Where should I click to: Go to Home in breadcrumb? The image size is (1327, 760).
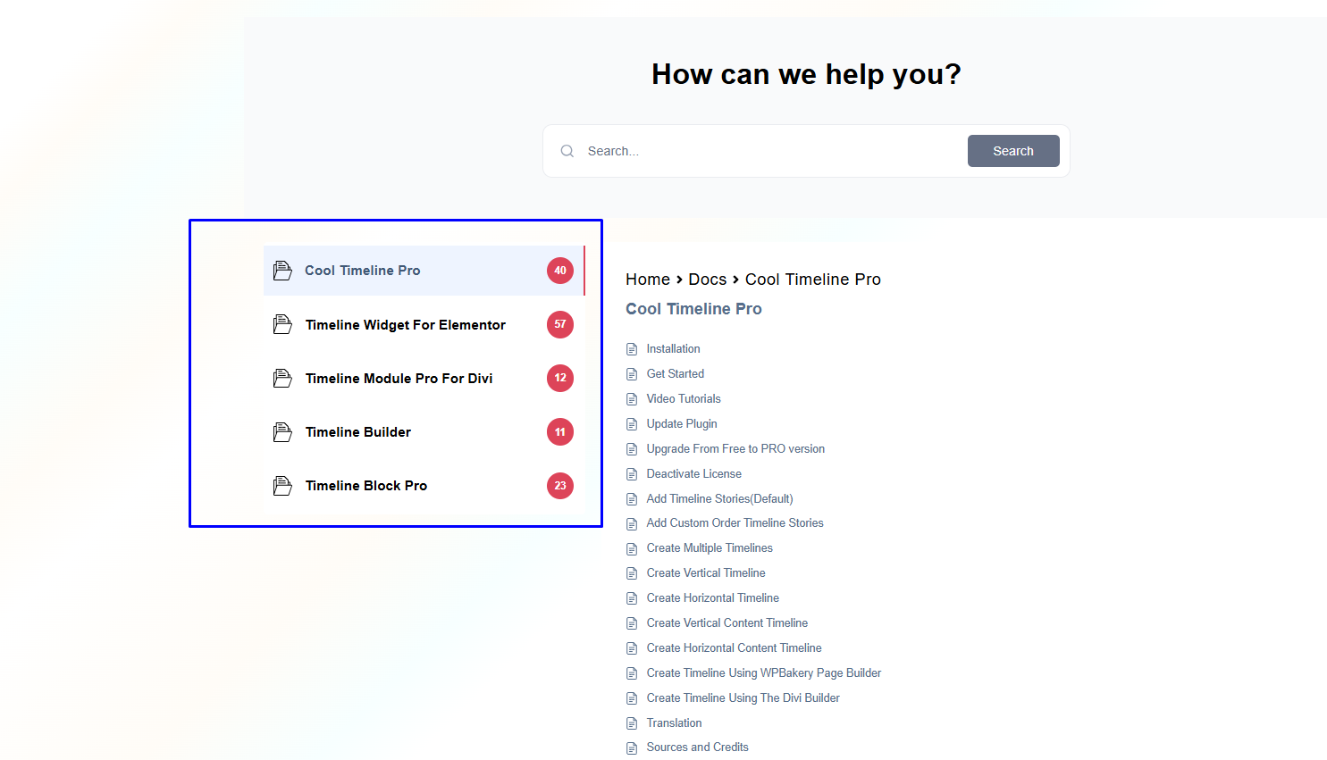[648, 280]
